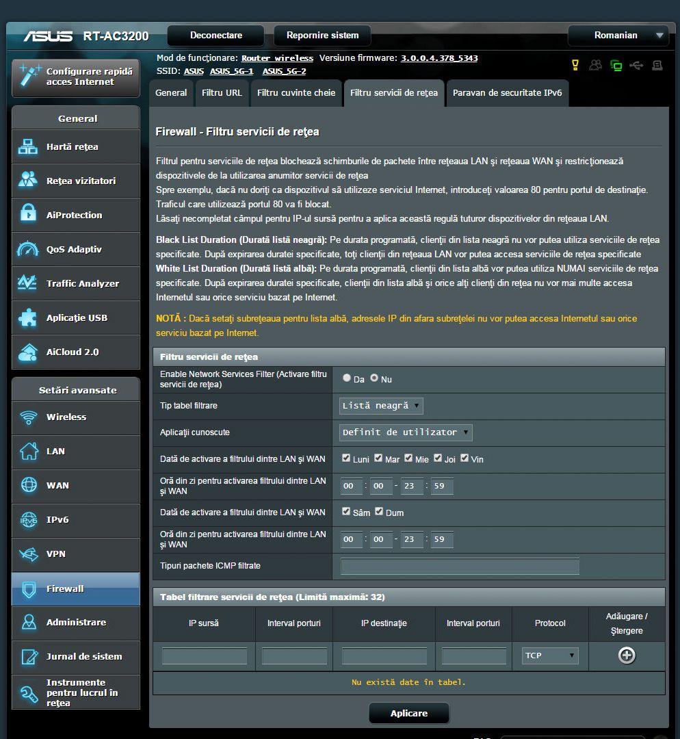Open the TCP protocol dropdown
This screenshot has width=680, height=739.
pyautogui.click(x=549, y=656)
